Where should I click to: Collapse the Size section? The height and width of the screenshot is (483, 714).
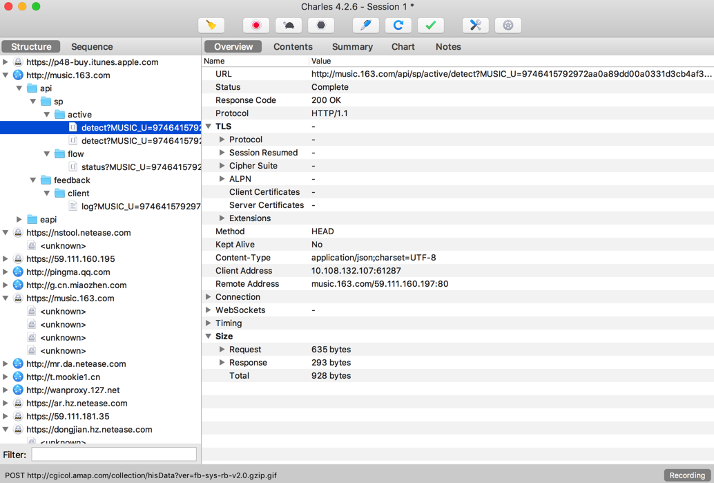point(208,337)
